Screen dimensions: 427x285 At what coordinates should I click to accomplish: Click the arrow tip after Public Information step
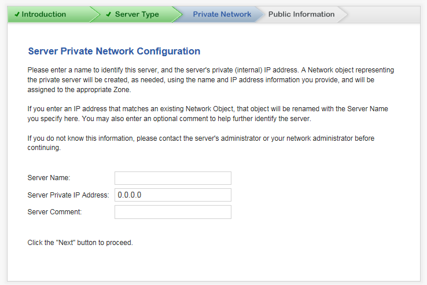(343, 14)
